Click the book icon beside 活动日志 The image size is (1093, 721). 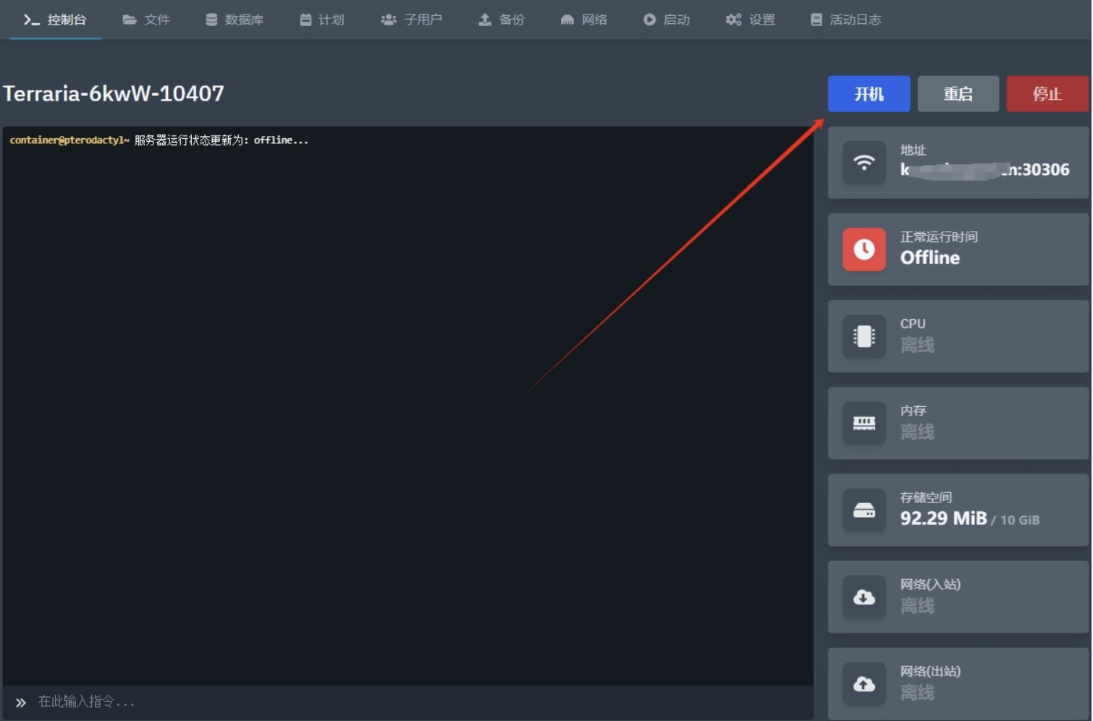pyautogui.click(x=816, y=20)
